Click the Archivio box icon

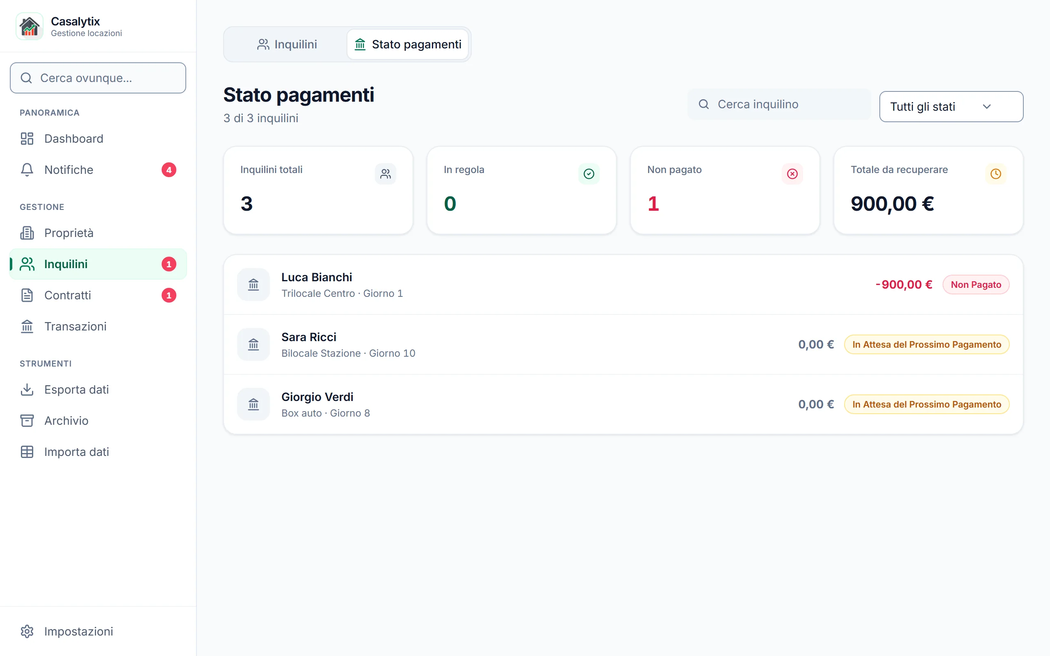[x=27, y=420]
